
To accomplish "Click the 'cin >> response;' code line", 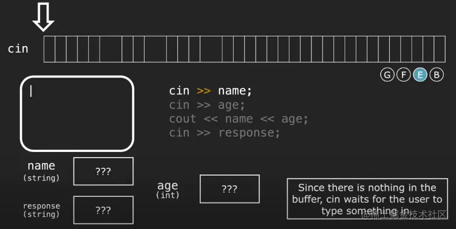I will (224, 133).
